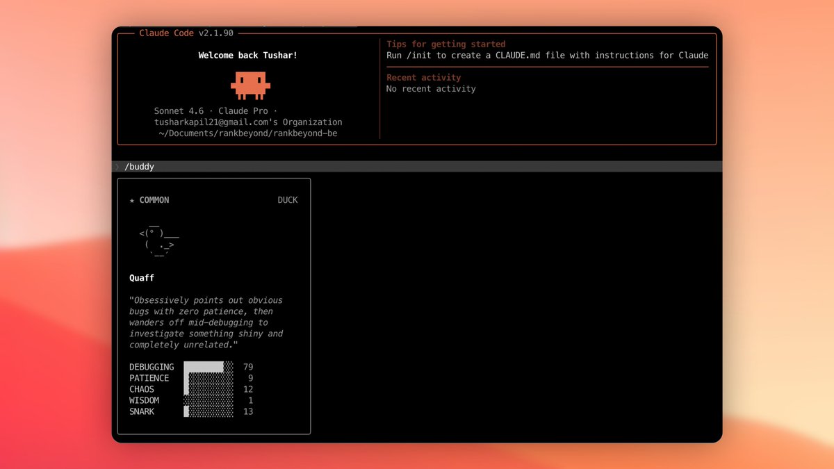Click the buddy name Quaff
834x469 pixels.
click(142, 278)
